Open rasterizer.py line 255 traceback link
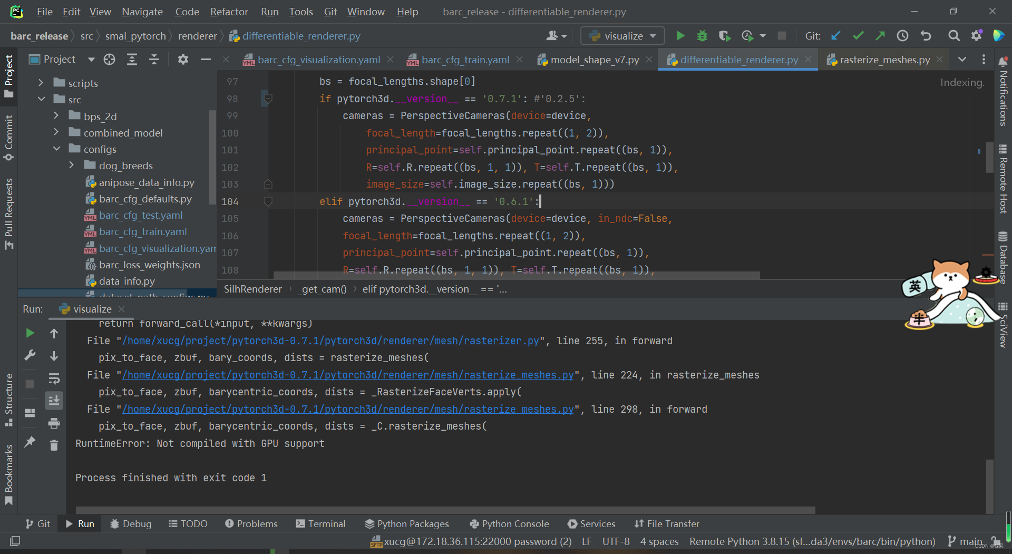Screen dimensions: 1012x554 pyautogui.click(x=330, y=341)
